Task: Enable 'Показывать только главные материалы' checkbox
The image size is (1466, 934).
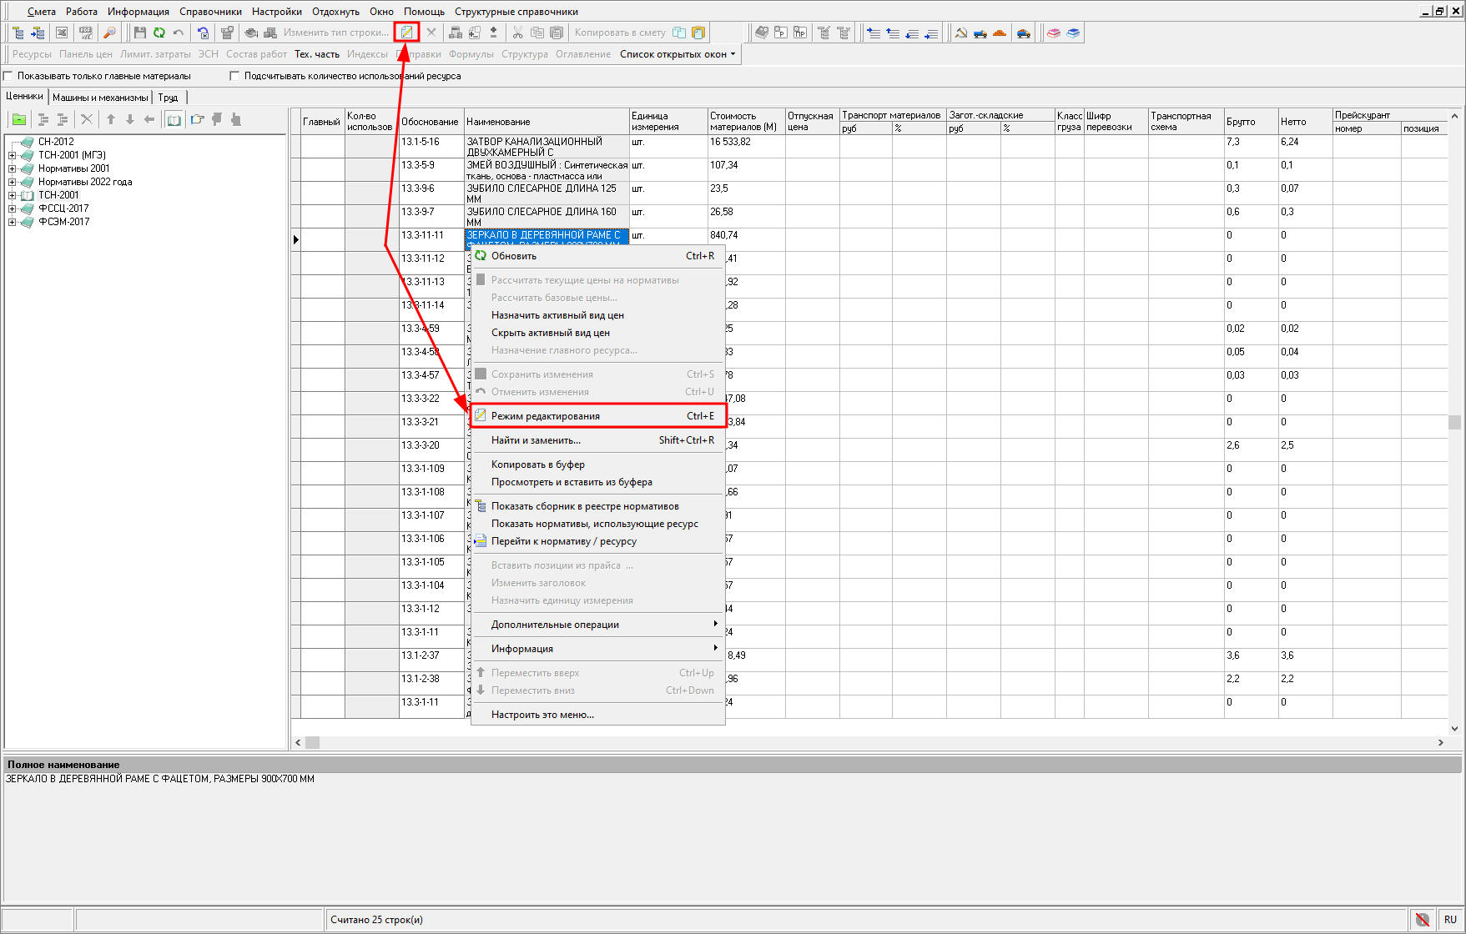Action: [x=8, y=76]
